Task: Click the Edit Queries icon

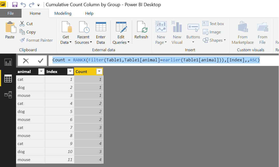Action: (x=121, y=27)
